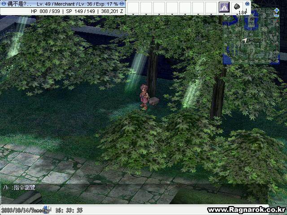Click the merchant character sprite

(x=144, y=97)
